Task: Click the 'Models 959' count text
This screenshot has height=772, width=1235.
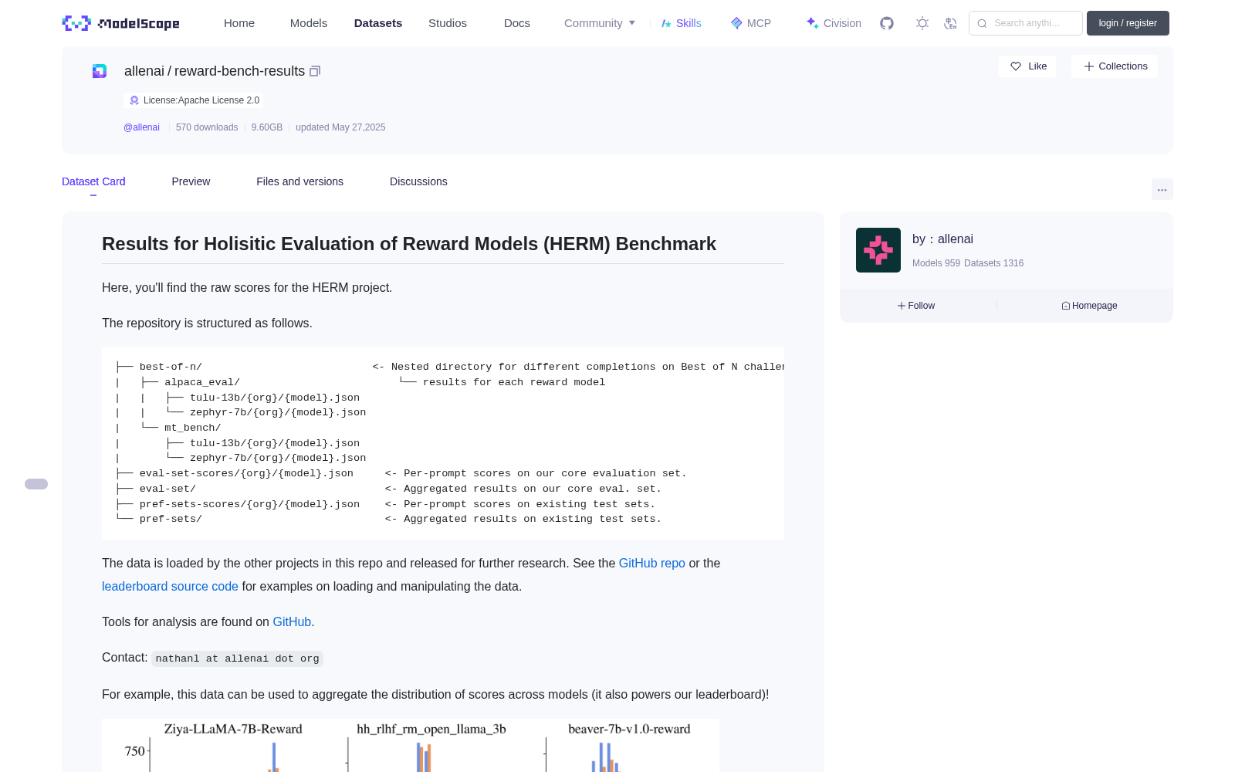Action: 936,263
